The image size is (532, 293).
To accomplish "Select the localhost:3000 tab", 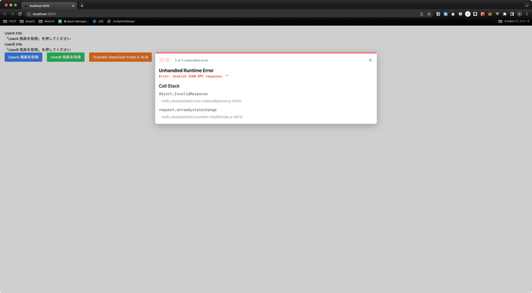I will click(x=49, y=6).
